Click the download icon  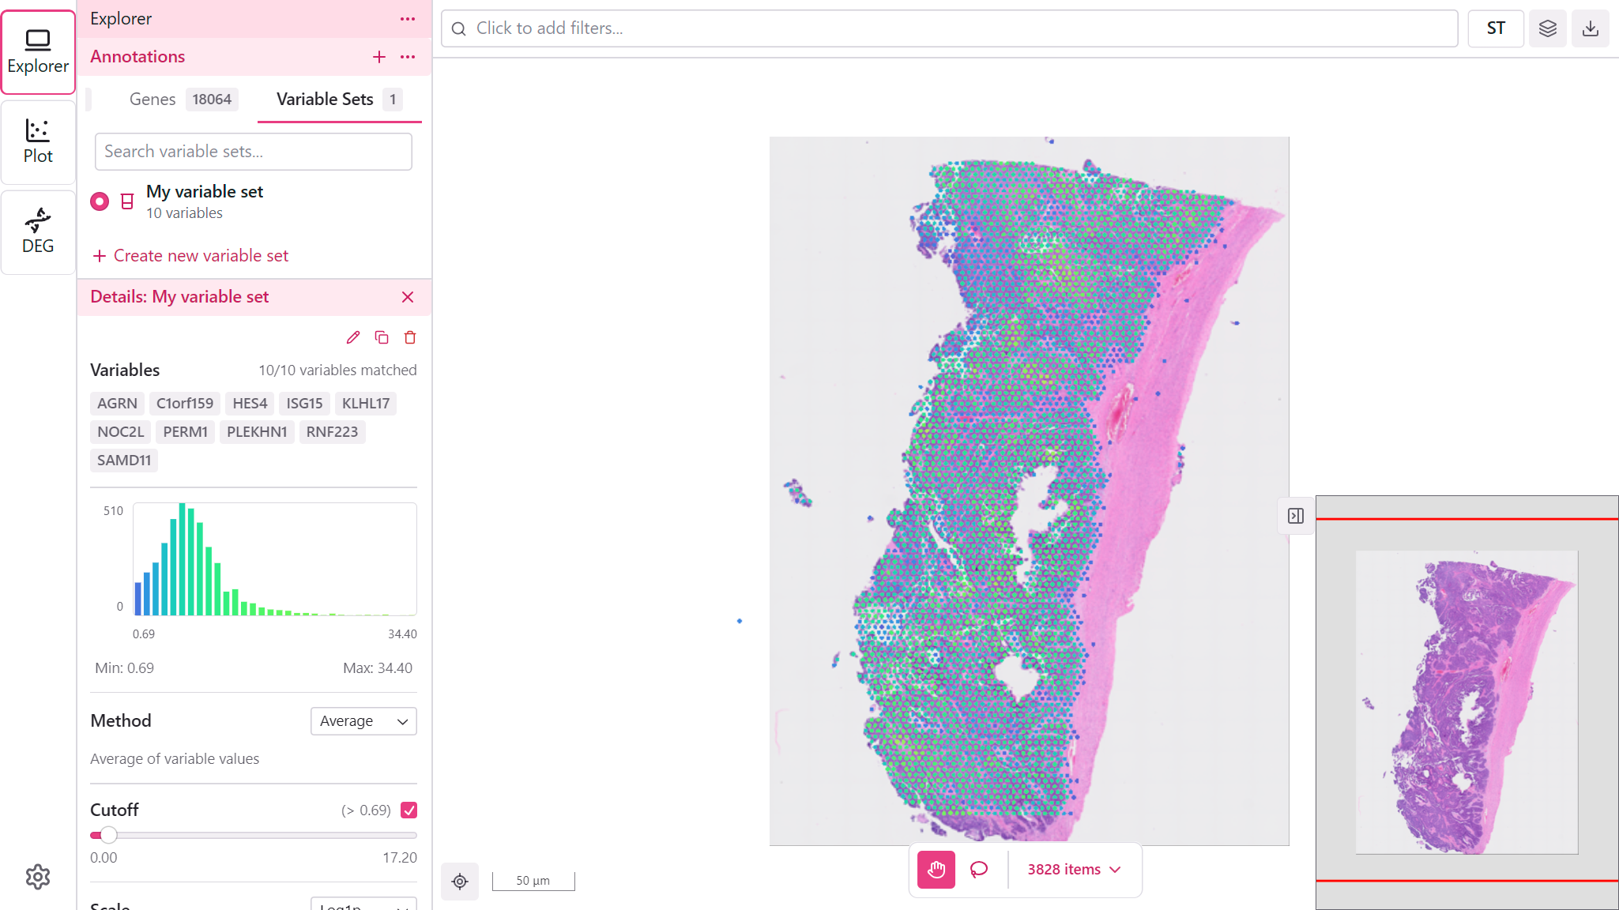click(x=1590, y=28)
